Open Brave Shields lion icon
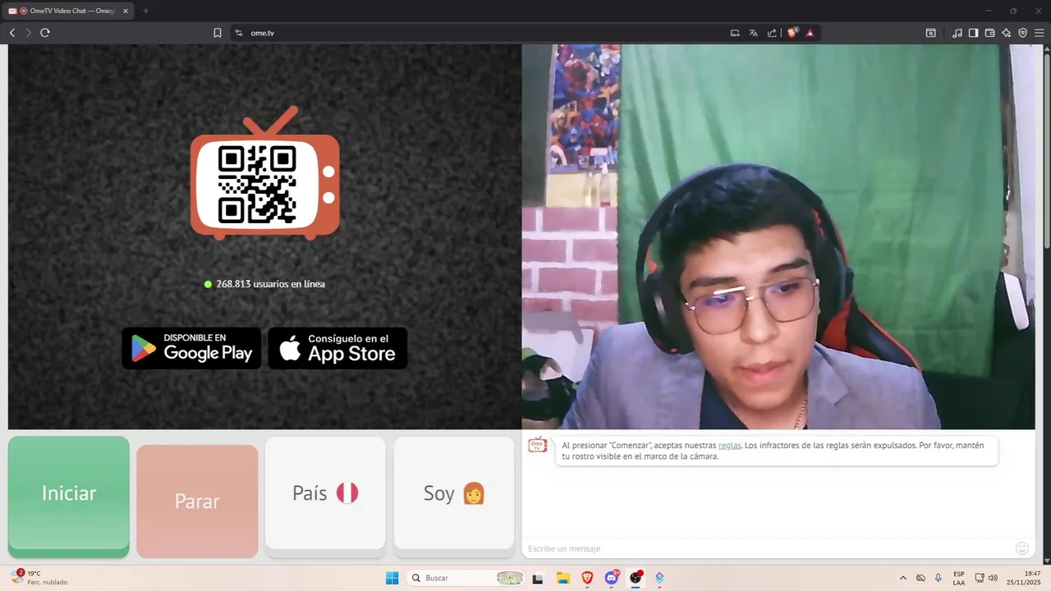The height and width of the screenshot is (591, 1051). [792, 33]
